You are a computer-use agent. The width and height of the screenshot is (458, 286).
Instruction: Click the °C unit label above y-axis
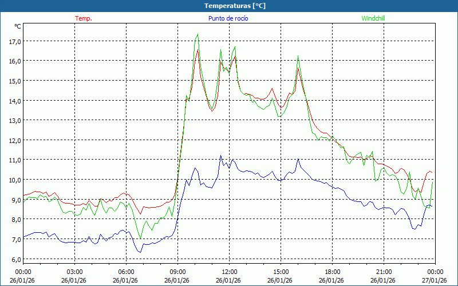[x=18, y=26]
